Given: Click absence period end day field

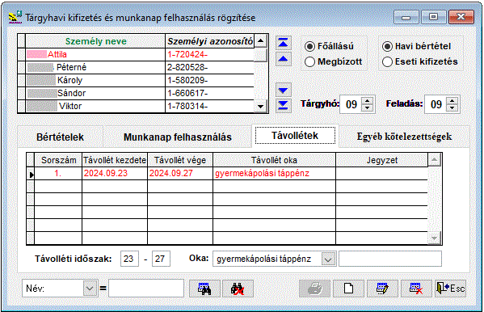Looking at the screenshot, I should (x=161, y=259).
